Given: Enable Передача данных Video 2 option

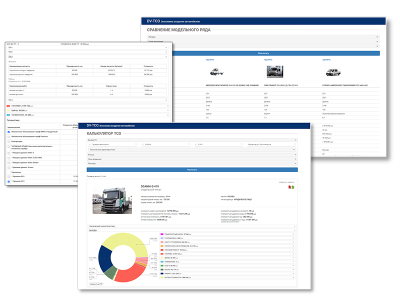Looking at the screenshot, I should click(x=8, y=153).
